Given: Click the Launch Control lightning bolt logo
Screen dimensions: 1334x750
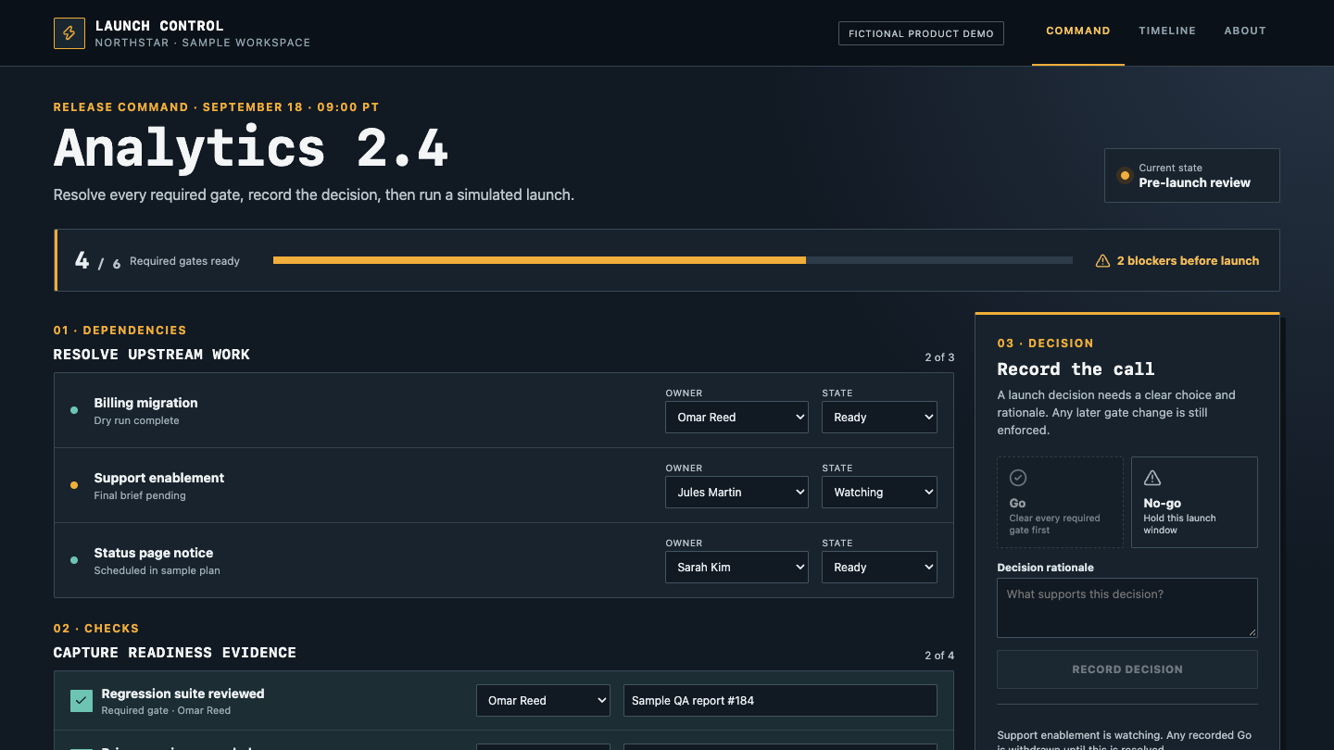Looking at the screenshot, I should pyautogui.click(x=69, y=33).
